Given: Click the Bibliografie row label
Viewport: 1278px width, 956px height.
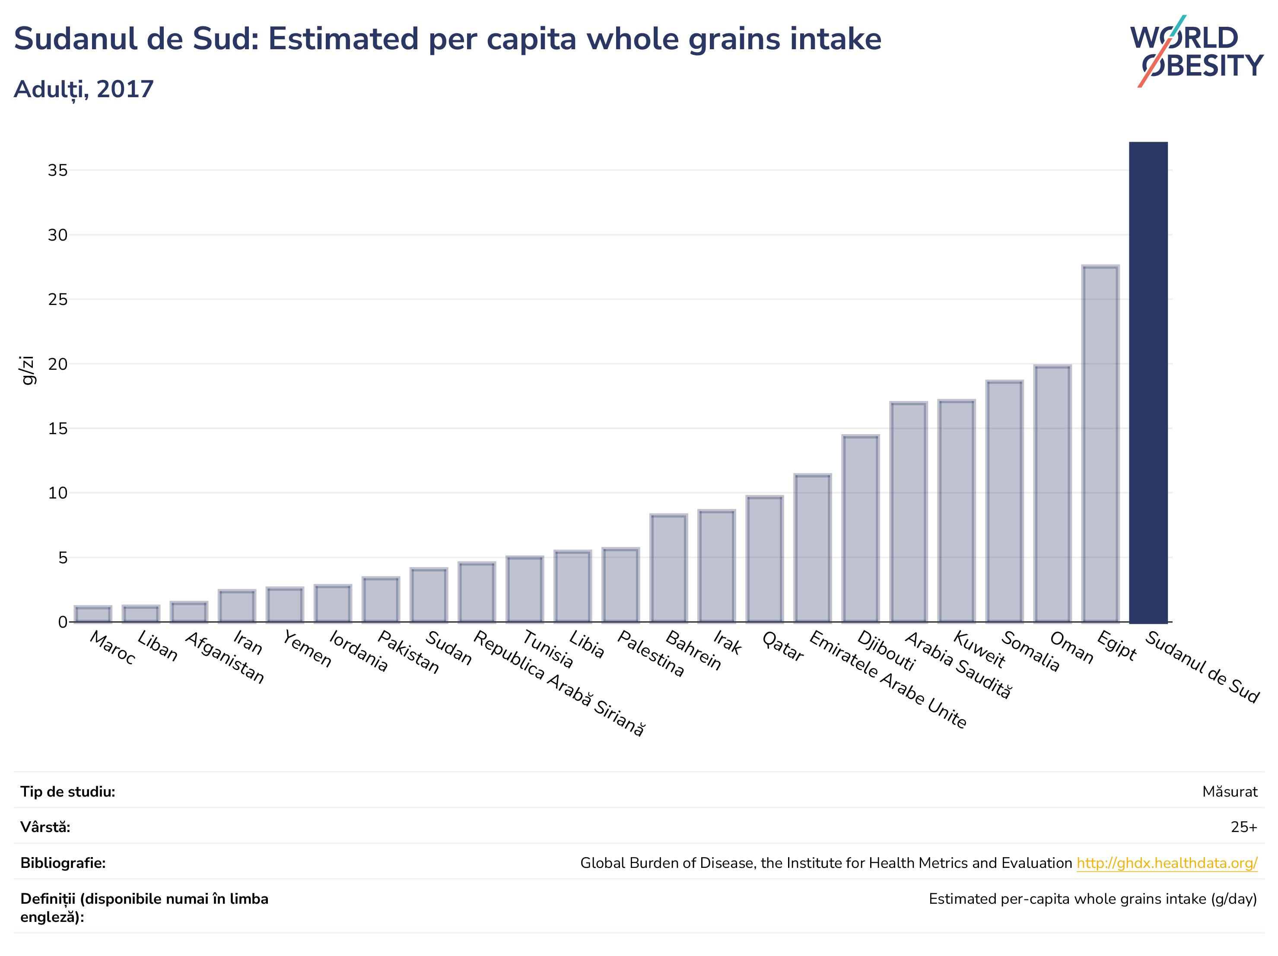Looking at the screenshot, I should 63,863.
